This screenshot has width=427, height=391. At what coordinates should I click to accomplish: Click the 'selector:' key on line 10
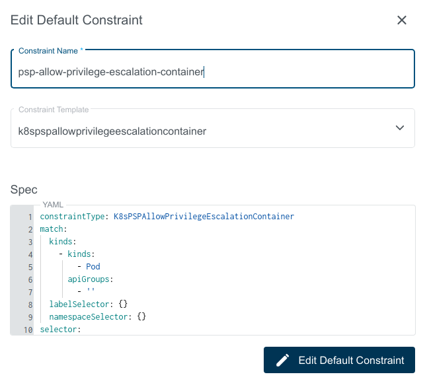[x=60, y=330]
